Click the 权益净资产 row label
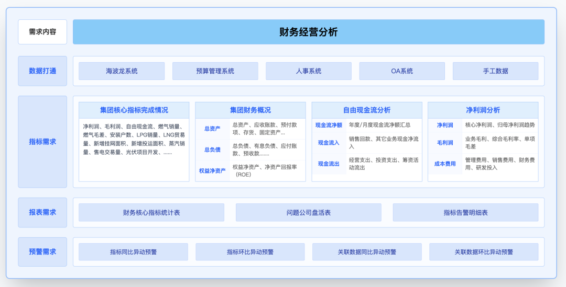The height and width of the screenshot is (287, 566). point(212,170)
